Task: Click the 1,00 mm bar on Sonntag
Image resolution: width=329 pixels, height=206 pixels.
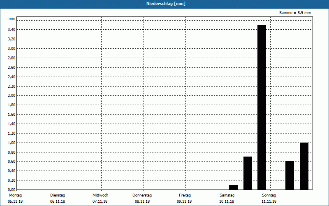Action: [x=304, y=166]
